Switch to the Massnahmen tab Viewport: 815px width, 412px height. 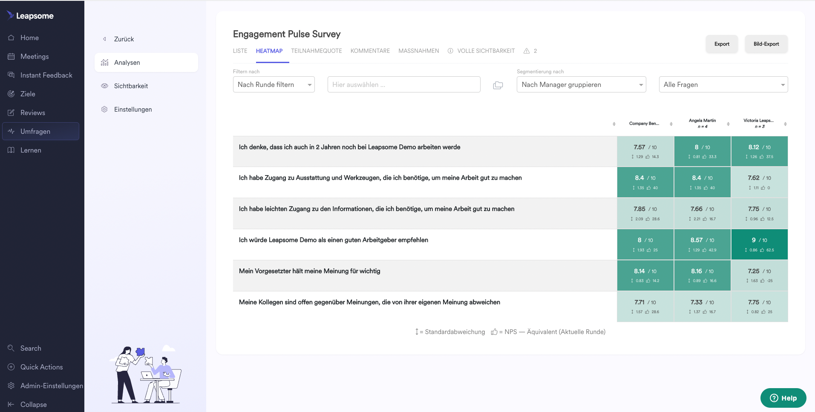click(x=419, y=51)
